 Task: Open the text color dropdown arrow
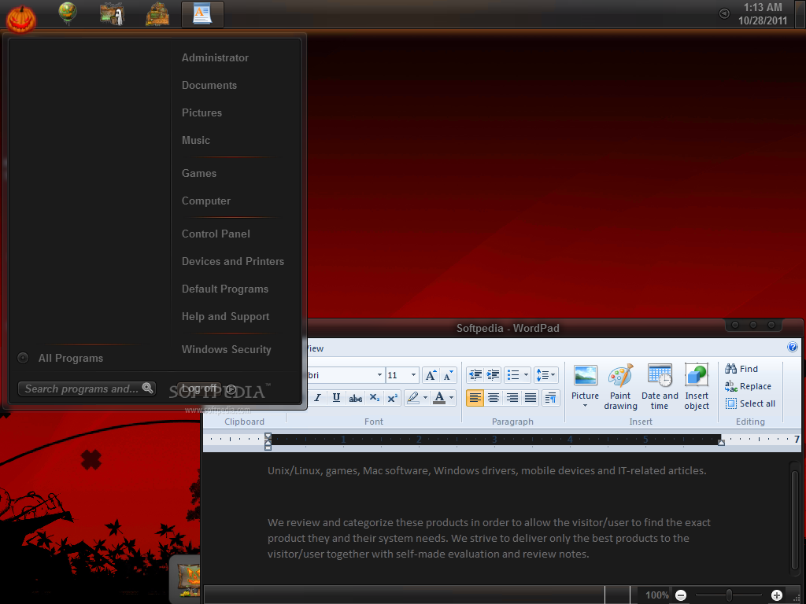(x=451, y=397)
